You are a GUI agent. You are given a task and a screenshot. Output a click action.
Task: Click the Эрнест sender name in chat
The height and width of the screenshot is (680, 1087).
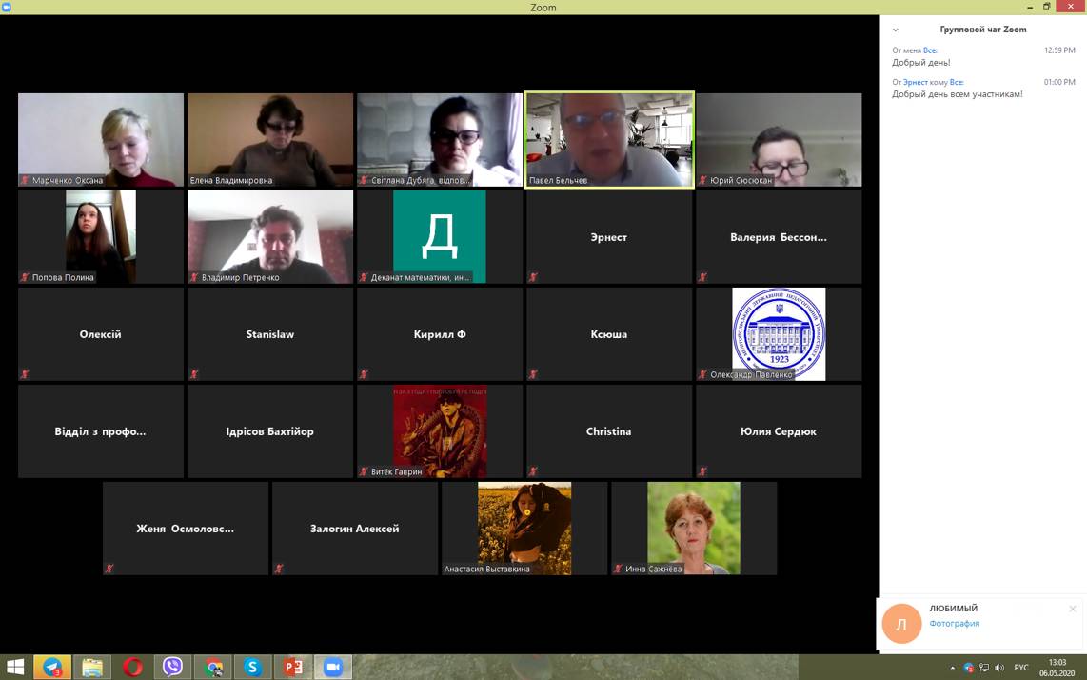(x=915, y=83)
